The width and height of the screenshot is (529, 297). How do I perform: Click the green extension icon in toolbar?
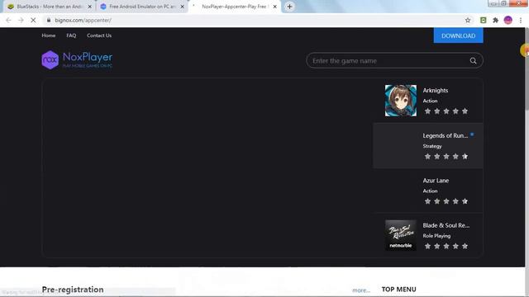tap(483, 20)
